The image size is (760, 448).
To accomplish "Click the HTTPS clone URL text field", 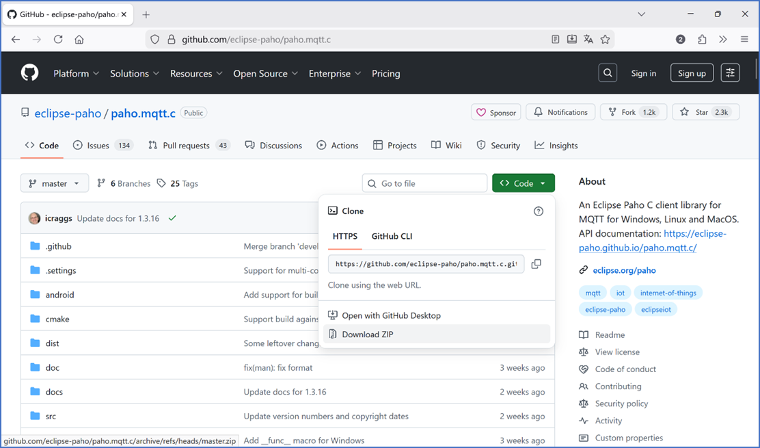I will pyautogui.click(x=426, y=264).
